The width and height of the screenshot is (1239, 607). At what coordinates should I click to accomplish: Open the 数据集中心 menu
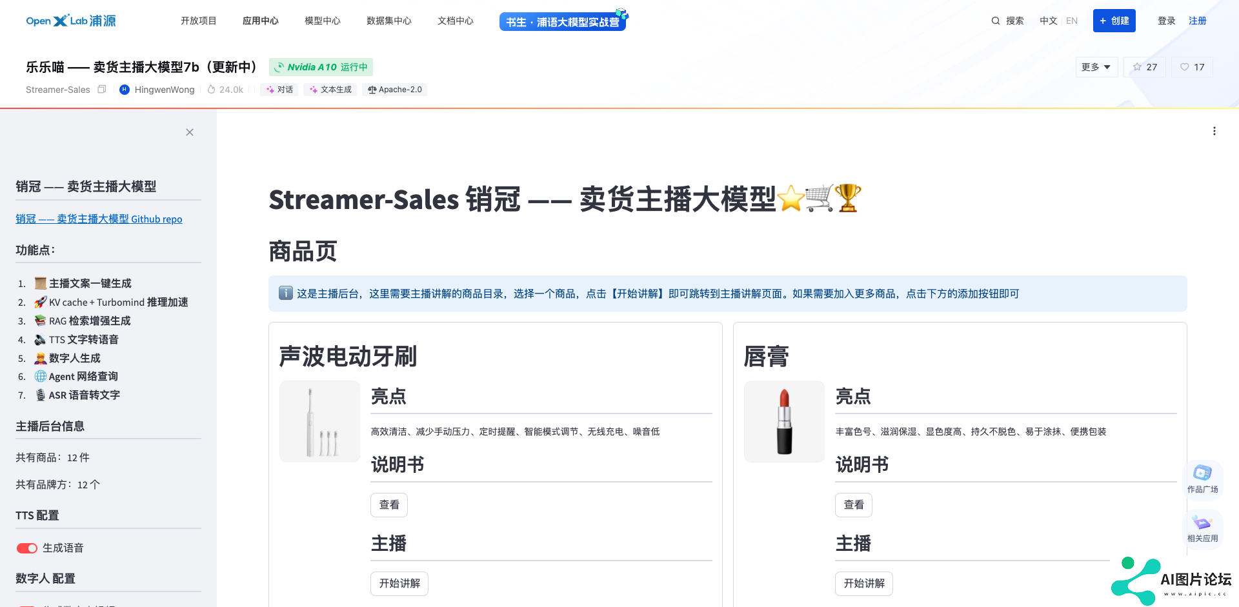[389, 21]
